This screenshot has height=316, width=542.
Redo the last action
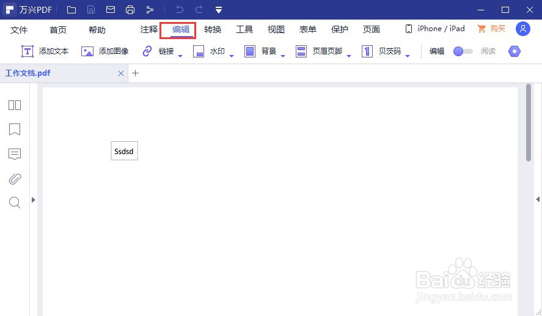[x=199, y=10]
